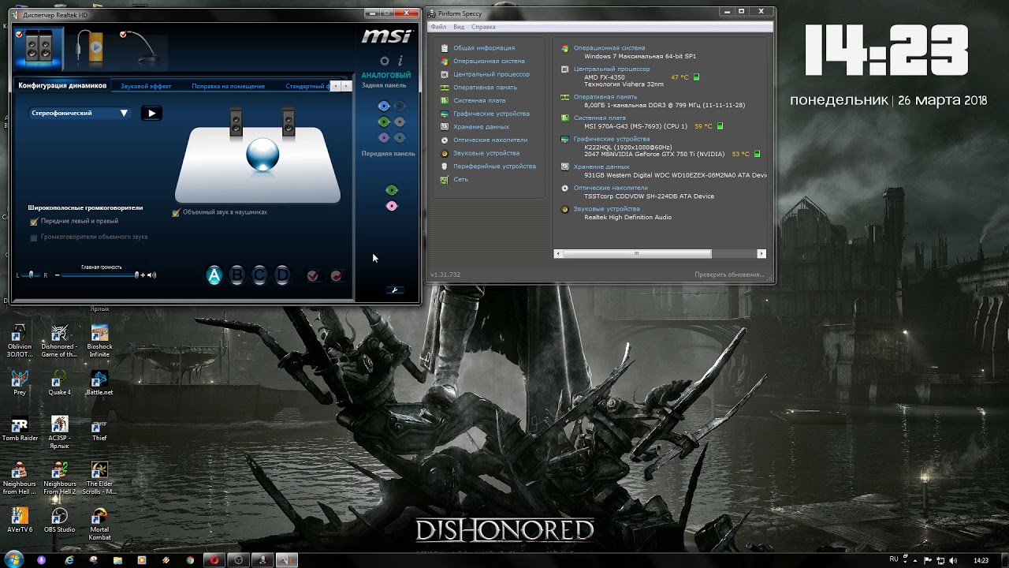
Task: Click the tab strip right scroll arrow
Action: tap(347, 86)
